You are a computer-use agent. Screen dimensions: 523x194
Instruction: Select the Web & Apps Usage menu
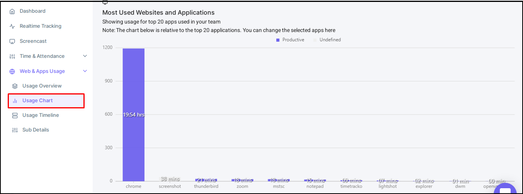tap(42, 71)
